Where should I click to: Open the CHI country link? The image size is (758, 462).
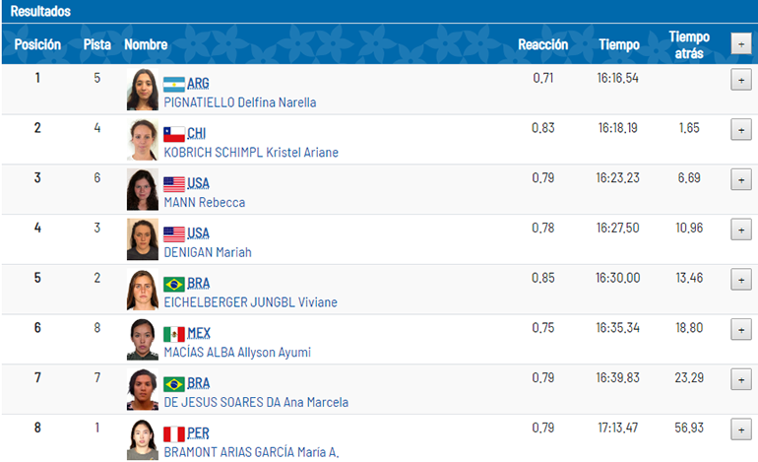[196, 134]
